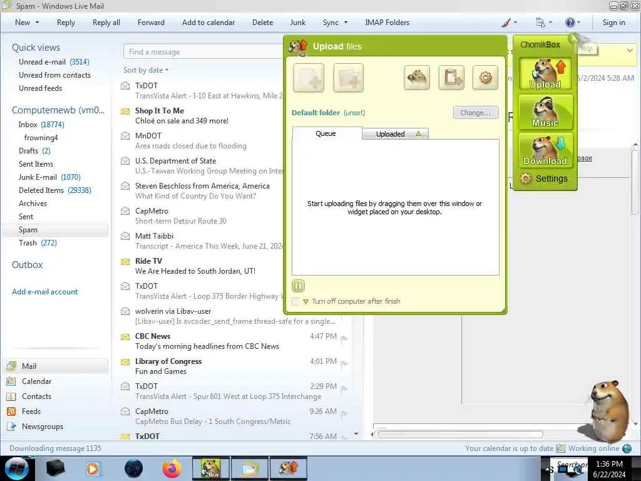Click the reading pane horizontal scrollbar
This screenshot has width=641, height=481.
[460, 435]
